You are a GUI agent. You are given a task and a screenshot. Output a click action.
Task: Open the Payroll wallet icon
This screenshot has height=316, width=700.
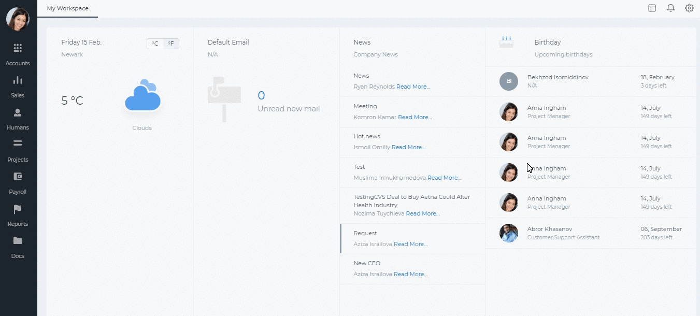point(18,176)
